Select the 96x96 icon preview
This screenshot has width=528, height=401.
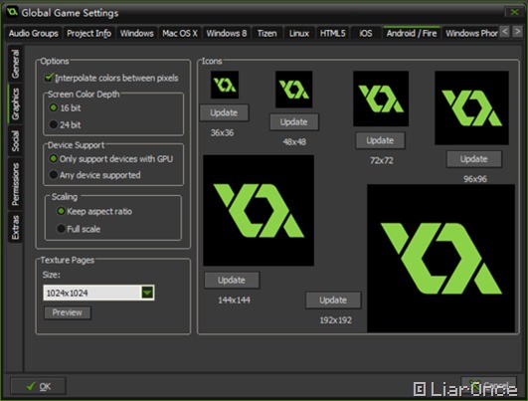(x=471, y=107)
